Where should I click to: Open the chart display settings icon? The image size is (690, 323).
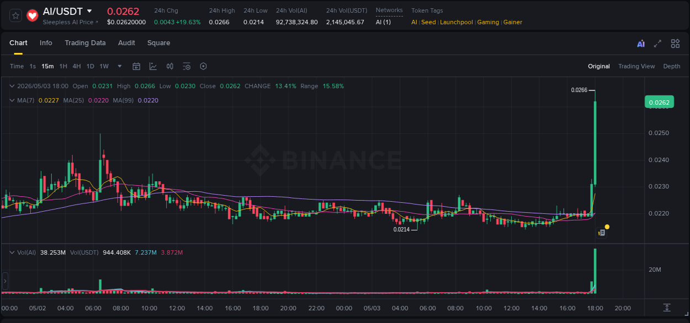click(x=187, y=66)
